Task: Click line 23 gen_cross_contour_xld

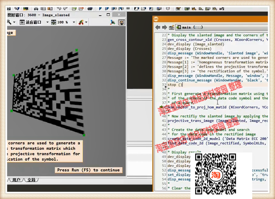Action: pyautogui.click(x=218, y=40)
